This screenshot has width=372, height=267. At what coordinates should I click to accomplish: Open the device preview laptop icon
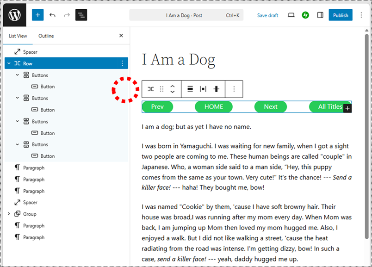(x=291, y=15)
